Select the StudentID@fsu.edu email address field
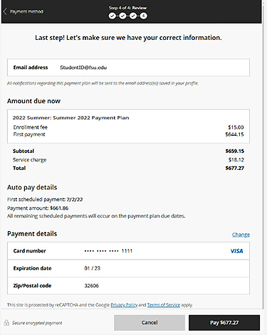The image size is (267, 335). coord(128,68)
